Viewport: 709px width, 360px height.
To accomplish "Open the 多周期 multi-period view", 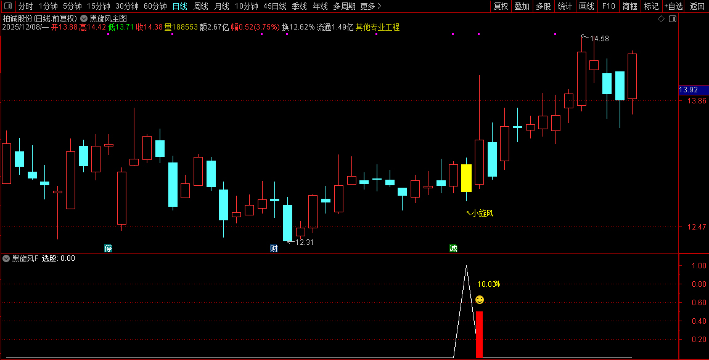I will click(x=344, y=6).
